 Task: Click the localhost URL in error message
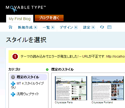[x=115, y=57]
